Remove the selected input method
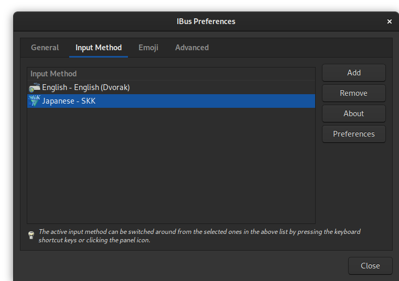 [x=353, y=93]
